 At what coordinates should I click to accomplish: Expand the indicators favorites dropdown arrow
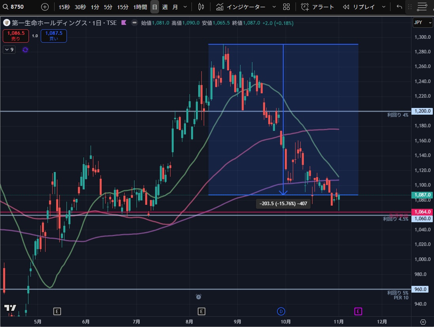click(274, 7)
